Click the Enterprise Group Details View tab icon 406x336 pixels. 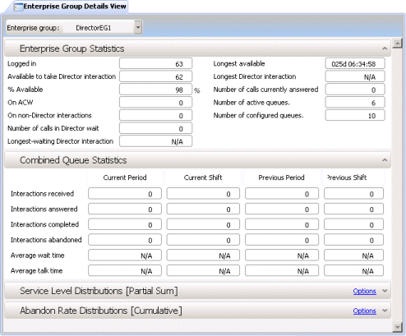pos(18,7)
